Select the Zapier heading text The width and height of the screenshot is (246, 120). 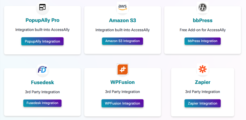pos(202,82)
